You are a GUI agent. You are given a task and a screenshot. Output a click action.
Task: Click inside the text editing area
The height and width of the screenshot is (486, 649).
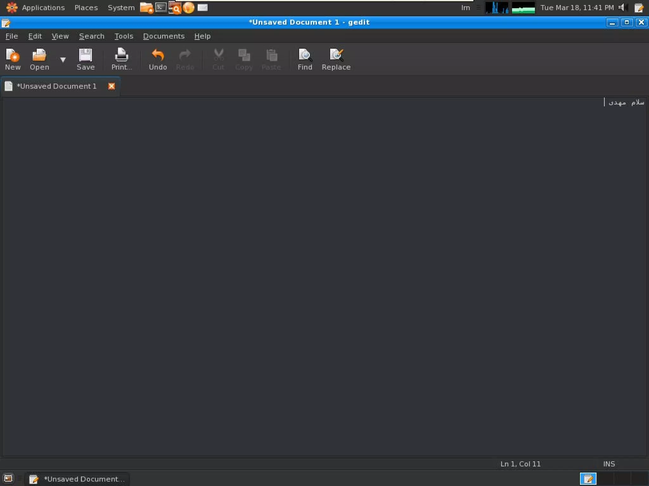tap(317, 253)
